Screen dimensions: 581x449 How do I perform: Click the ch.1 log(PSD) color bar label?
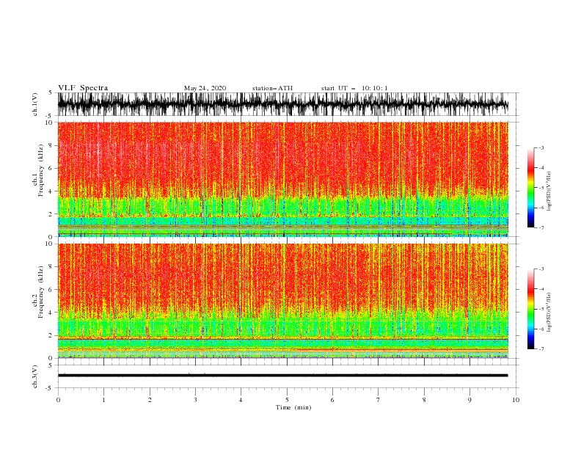[549, 191]
